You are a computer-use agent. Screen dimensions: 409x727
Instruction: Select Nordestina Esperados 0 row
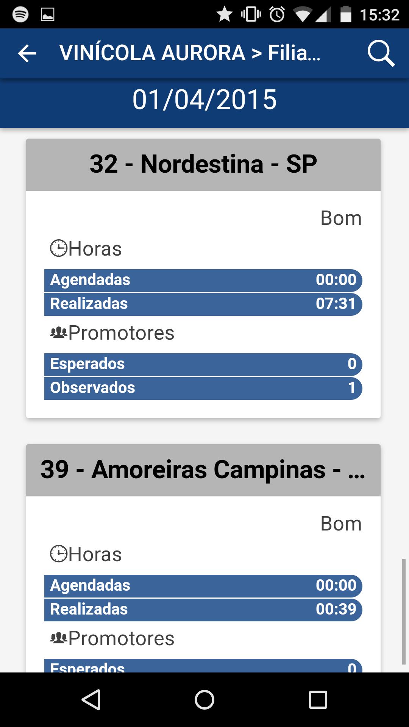(203, 364)
